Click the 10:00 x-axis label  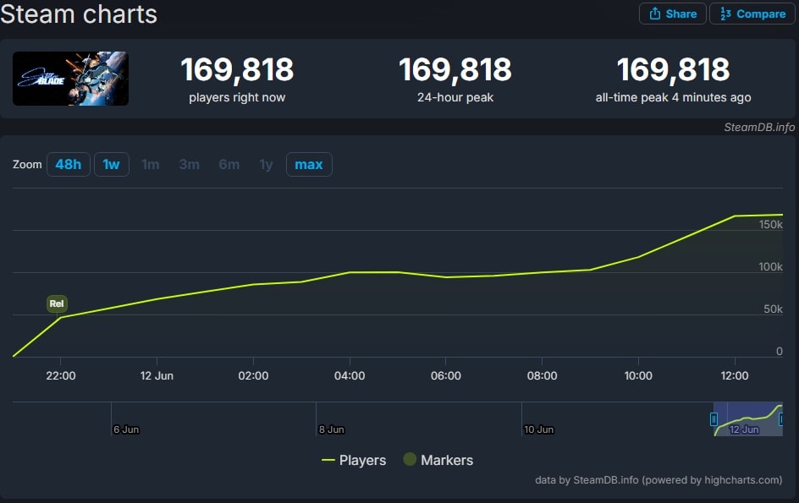tap(638, 375)
